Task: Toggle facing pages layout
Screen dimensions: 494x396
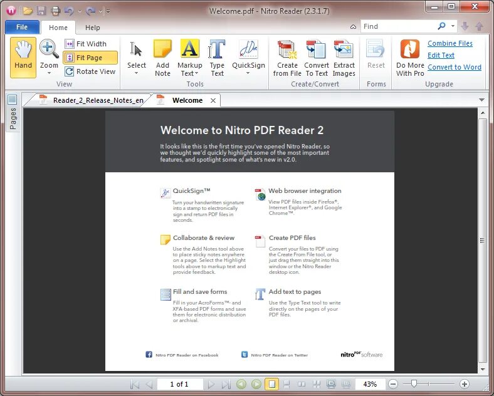Action: tap(302, 384)
